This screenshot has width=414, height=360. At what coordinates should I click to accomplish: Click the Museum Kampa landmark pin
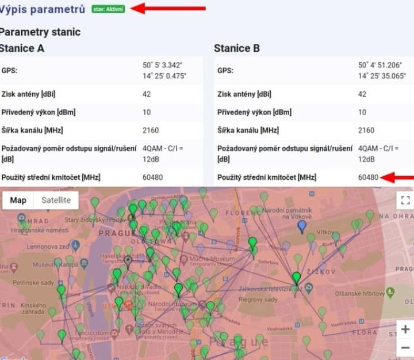point(84,263)
